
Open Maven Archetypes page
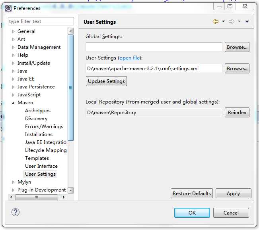(38, 111)
